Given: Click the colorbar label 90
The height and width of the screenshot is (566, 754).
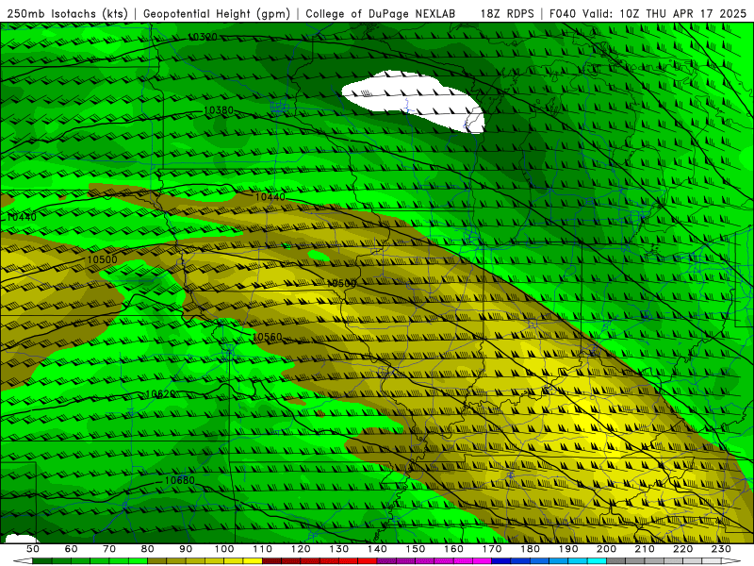Looking at the screenshot, I should pos(186,549).
